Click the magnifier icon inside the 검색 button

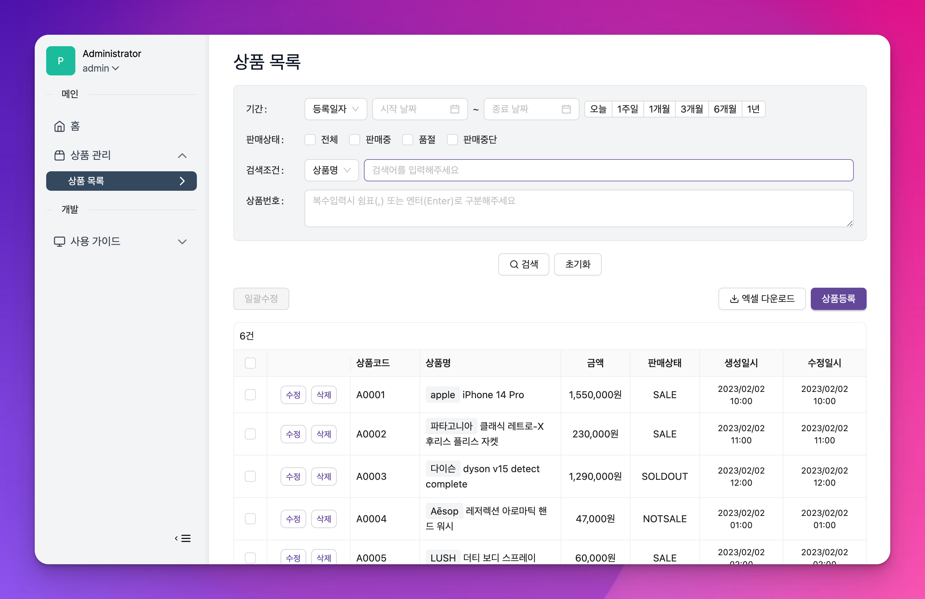click(x=513, y=264)
